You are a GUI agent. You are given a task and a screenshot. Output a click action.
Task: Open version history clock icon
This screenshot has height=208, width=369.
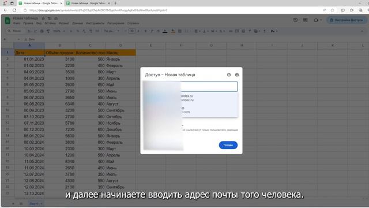click(295, 20)
